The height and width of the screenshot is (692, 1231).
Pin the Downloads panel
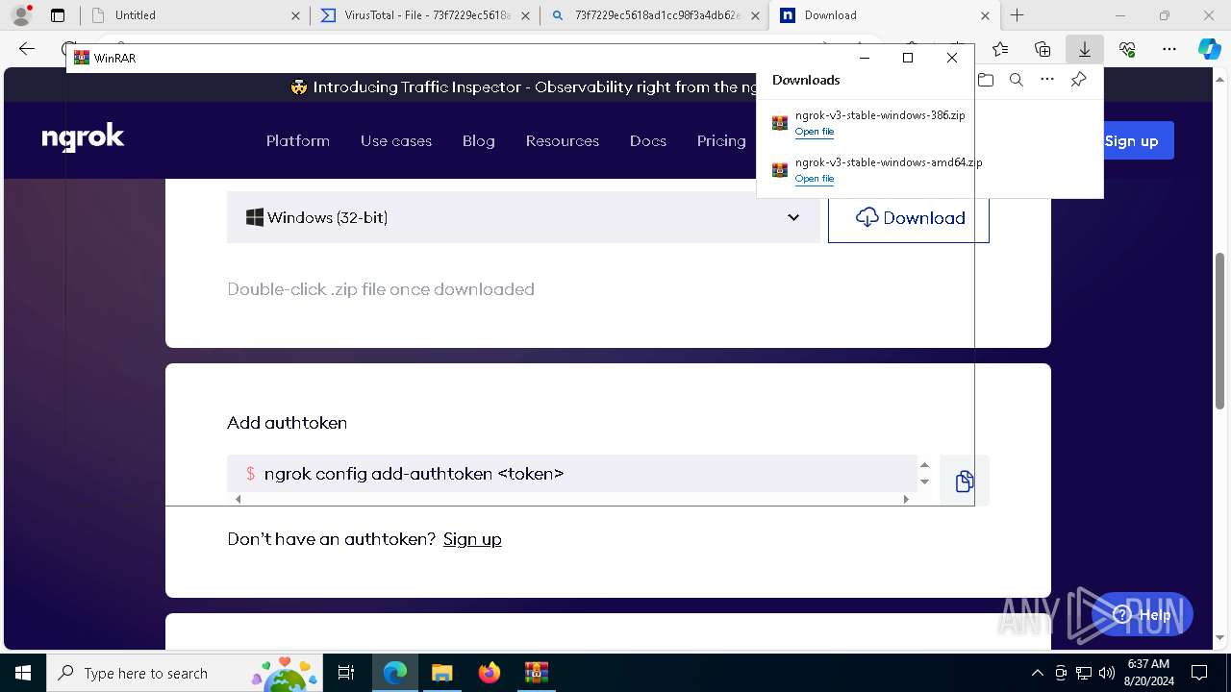coord(1079,80)
